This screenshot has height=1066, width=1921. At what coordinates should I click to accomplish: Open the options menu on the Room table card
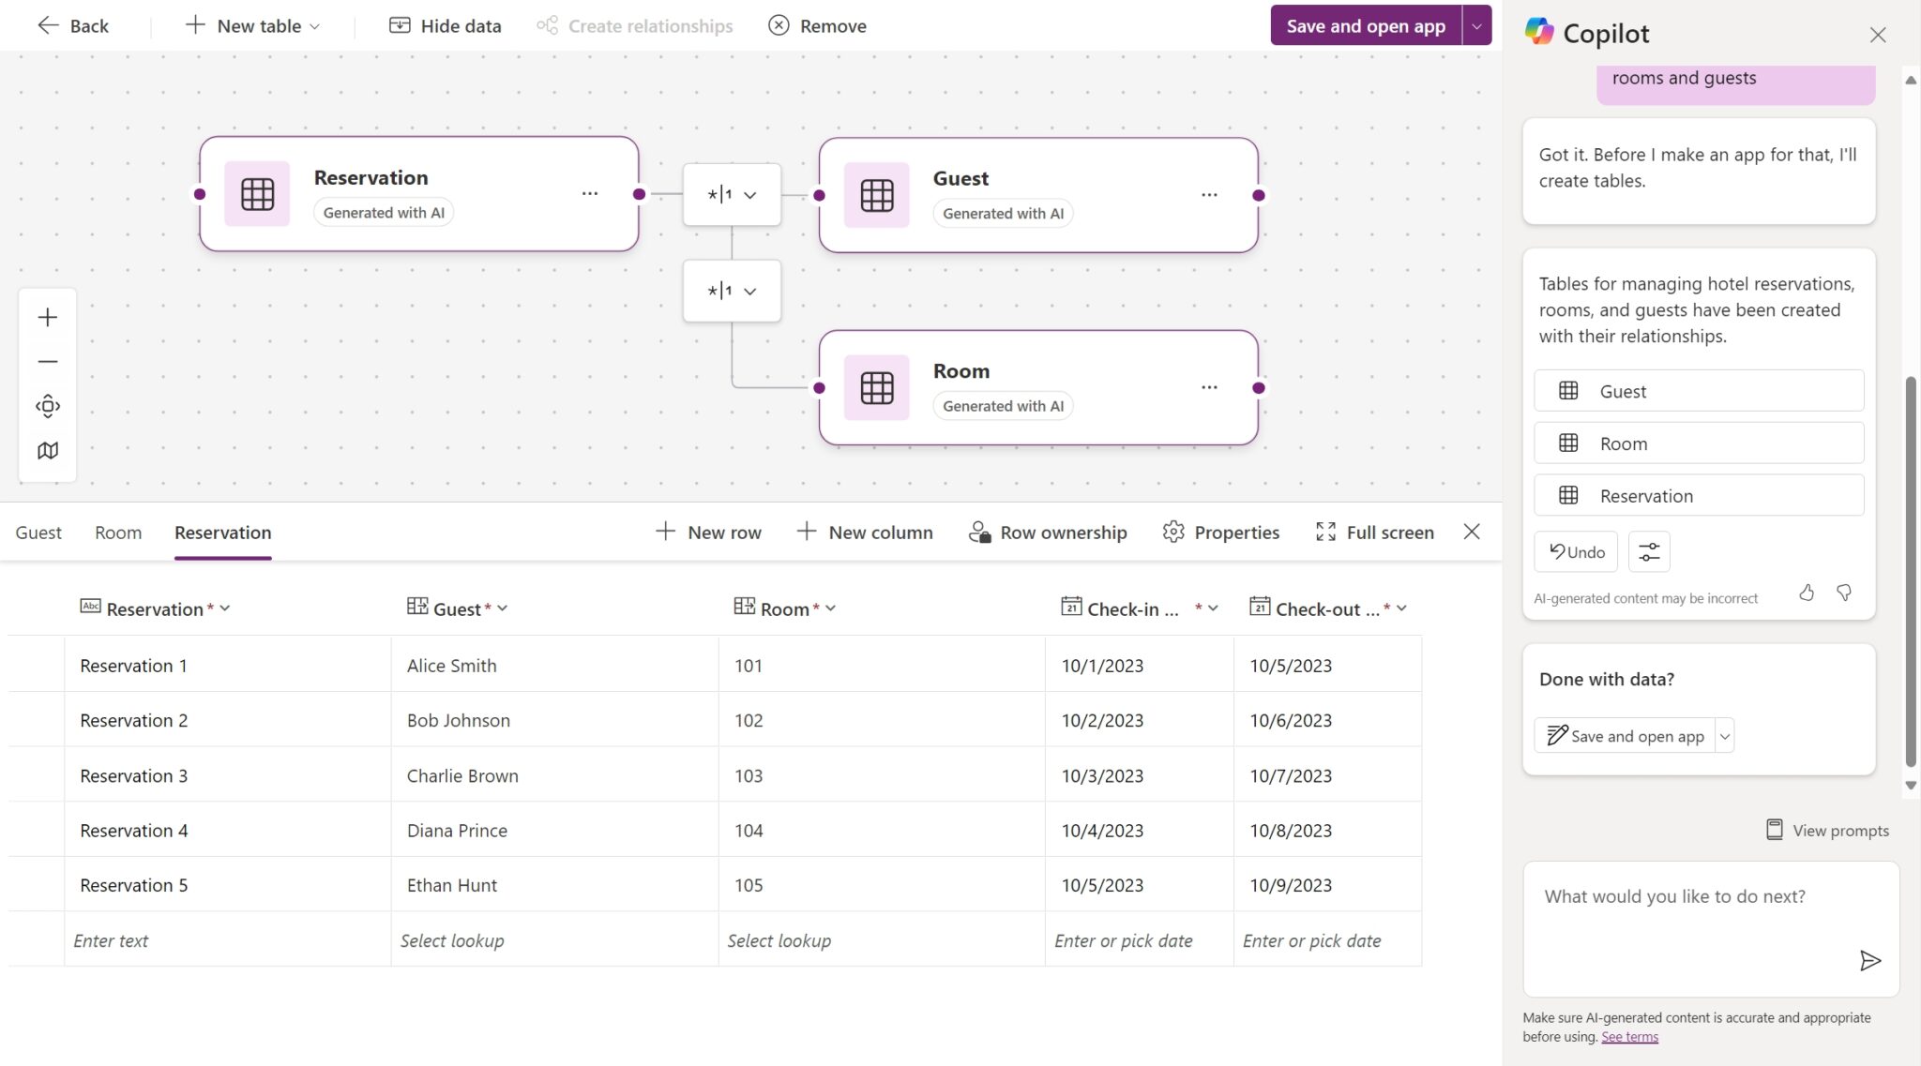coord(1209,385)
